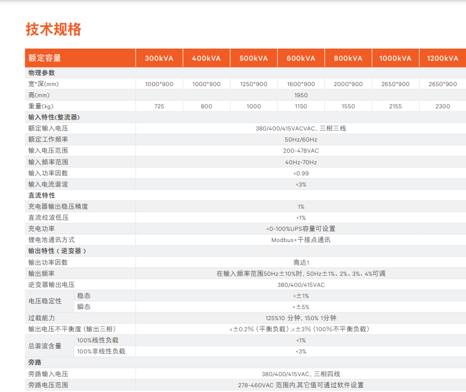Click the 800kVA column header
This screenshot has height=392, width=466.
[x=348, y=58]
